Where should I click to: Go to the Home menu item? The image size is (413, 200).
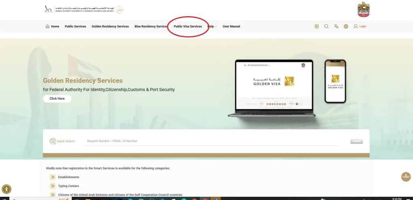(x=52, y=26)
